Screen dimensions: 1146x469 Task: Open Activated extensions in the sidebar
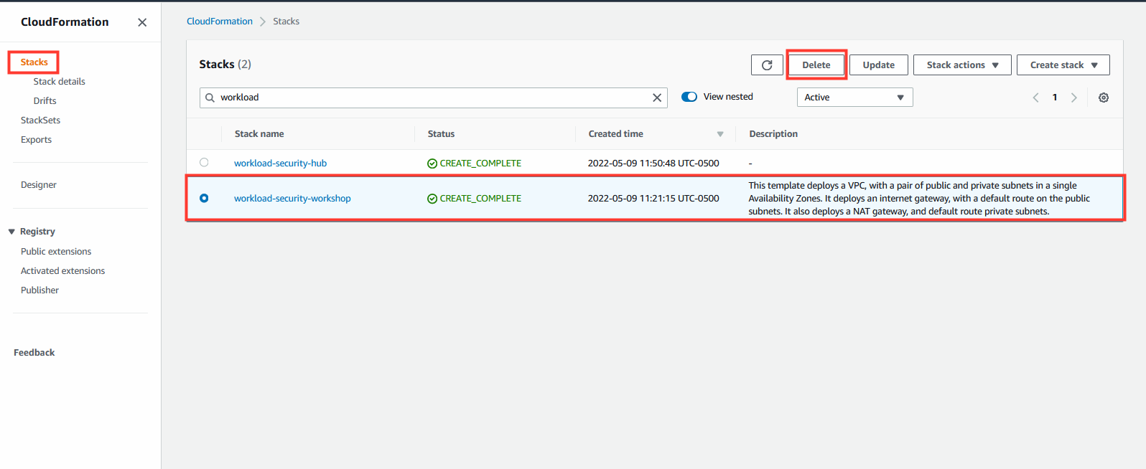coord(62,270)
